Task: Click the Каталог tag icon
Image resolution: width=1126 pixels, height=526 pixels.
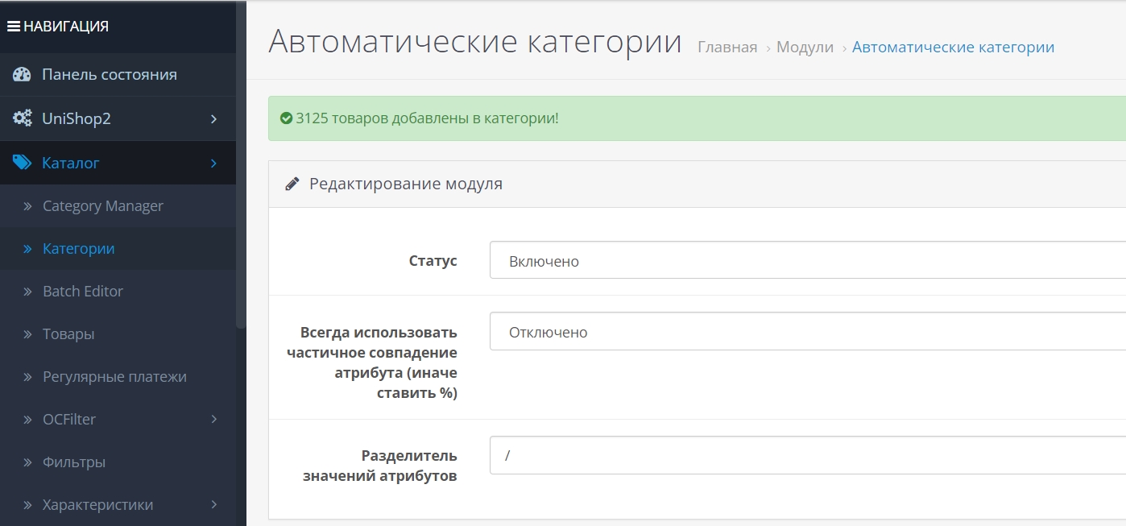Action: click(x=22, y=163)
